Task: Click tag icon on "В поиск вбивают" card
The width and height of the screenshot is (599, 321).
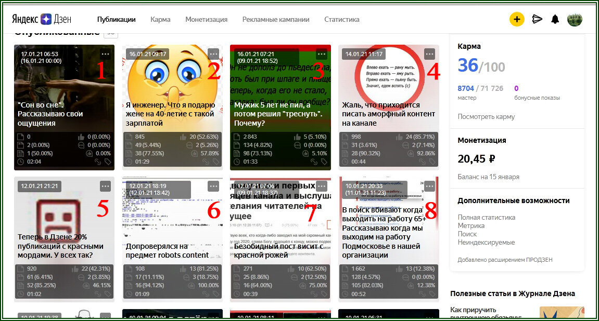Action: (x=432, y=294)
